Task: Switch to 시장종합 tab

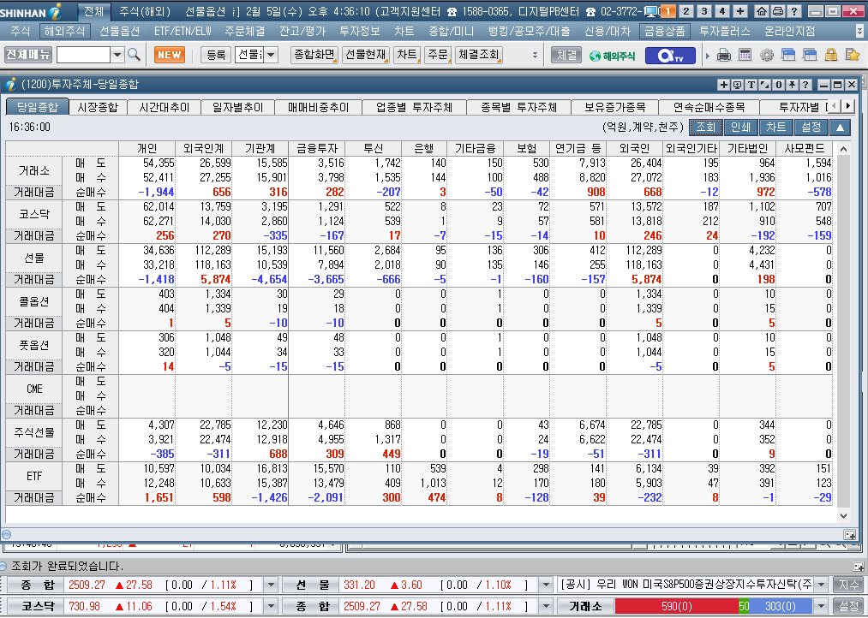Action: coord(98,107)
